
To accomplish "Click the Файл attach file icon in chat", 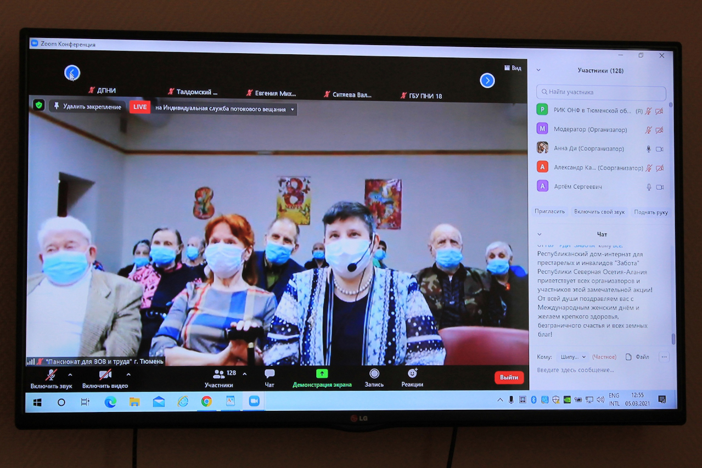I will [628, 357].
